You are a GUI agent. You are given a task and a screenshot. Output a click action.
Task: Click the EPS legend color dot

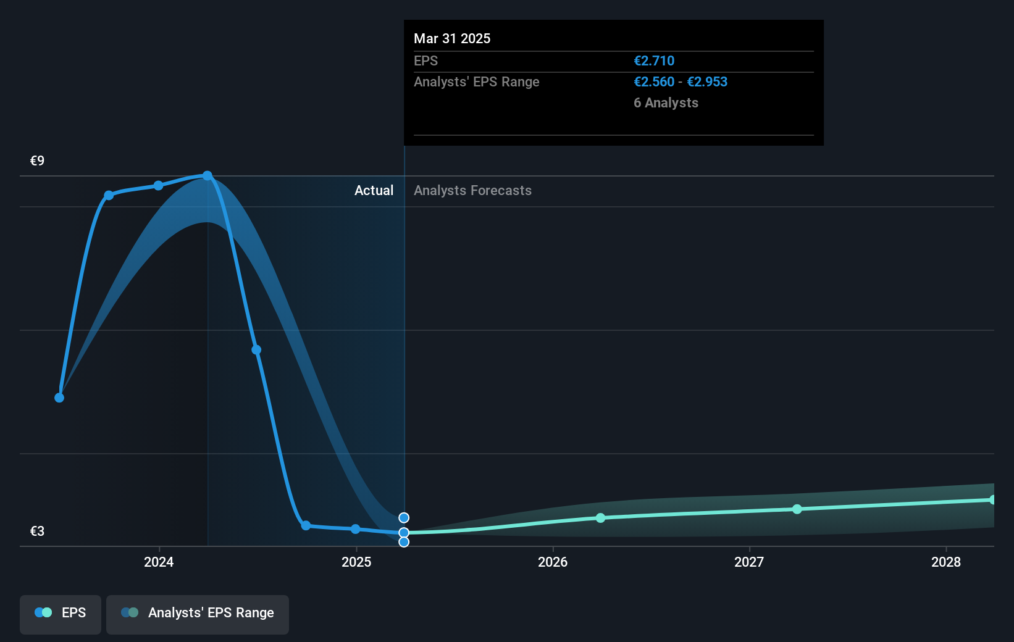(41, 612)
